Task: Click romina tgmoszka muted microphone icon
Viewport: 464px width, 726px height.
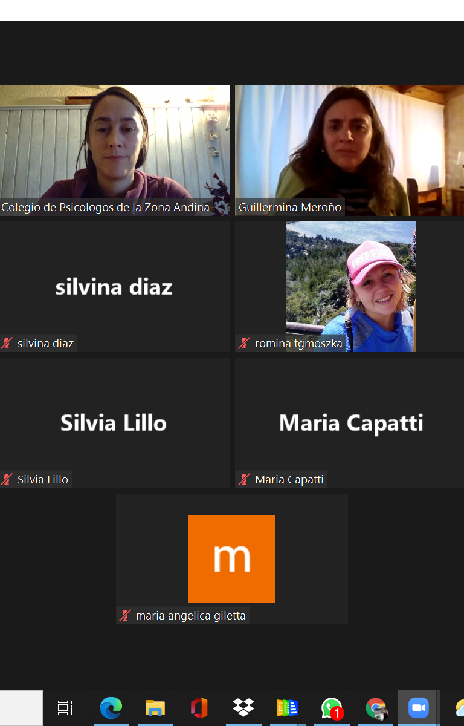Action: coord(244,344)
